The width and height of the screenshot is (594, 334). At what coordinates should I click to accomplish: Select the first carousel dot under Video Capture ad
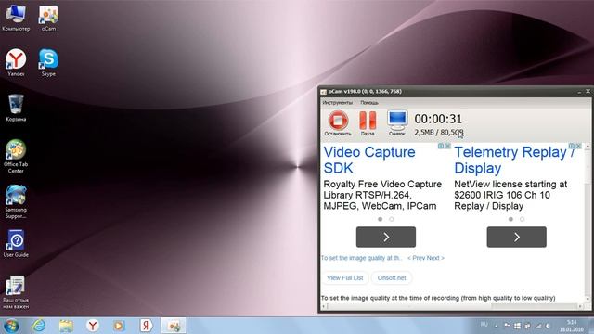point(380,219)
